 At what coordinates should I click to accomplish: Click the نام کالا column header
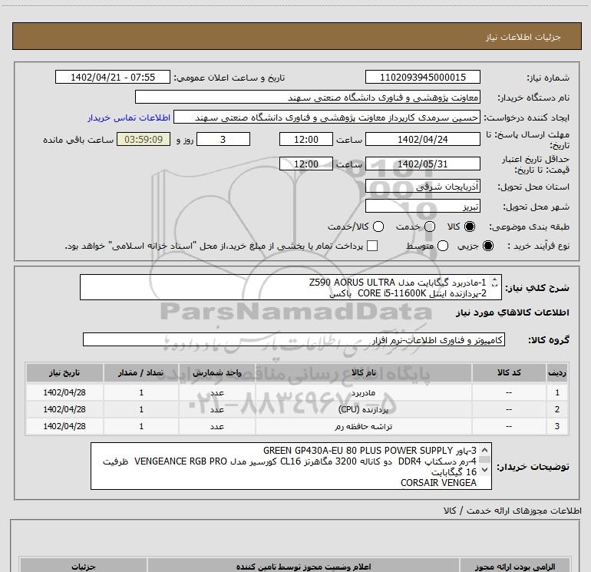click(x=364, y=373)
